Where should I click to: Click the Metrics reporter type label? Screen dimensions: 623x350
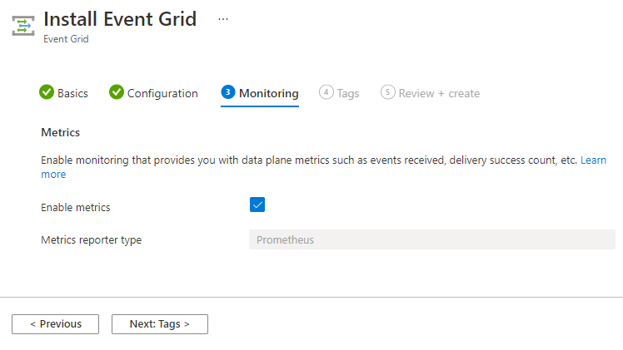tap(92, 240)
